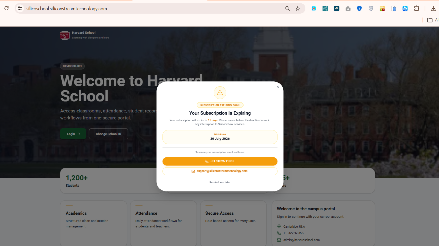Click the Harvard School logo
The image size is (439, 246).
(x=65, y=35)
